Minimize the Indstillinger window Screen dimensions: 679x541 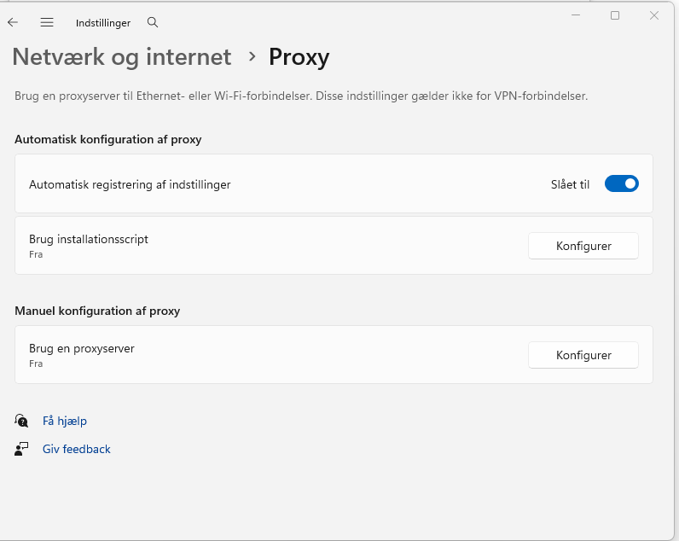coord(576,15)
